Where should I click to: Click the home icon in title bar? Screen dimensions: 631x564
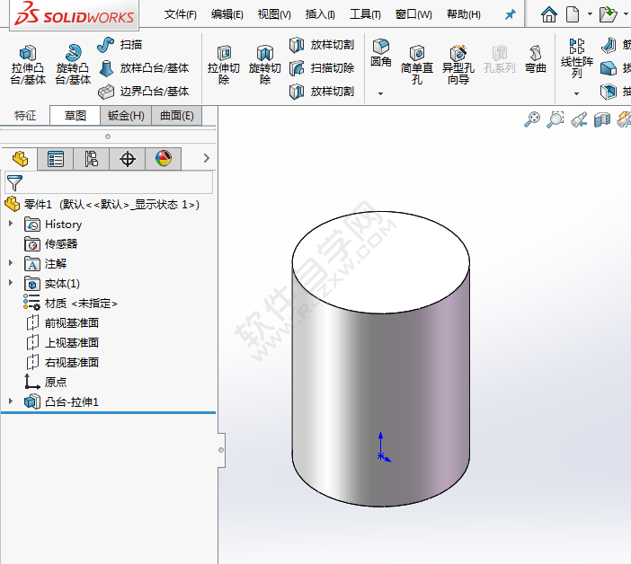click(549, 14)
